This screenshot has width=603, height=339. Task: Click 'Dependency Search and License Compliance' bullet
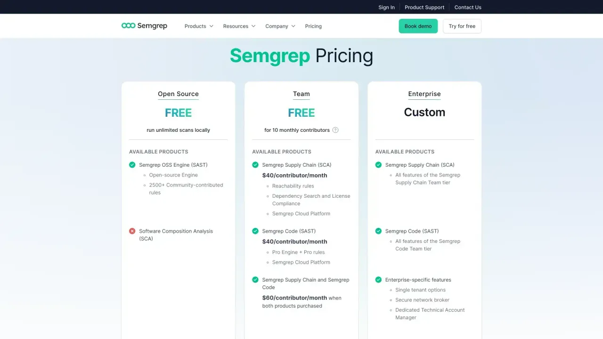coord(311,200)
